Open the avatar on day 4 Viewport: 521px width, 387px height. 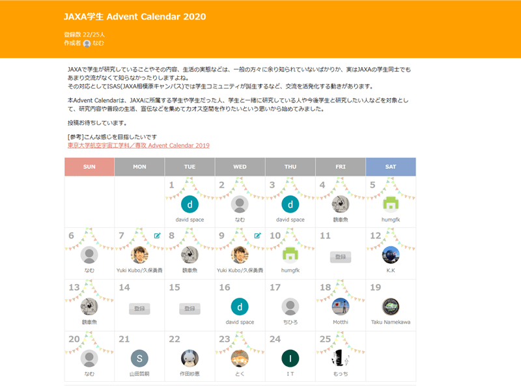[x=341, y=204]
